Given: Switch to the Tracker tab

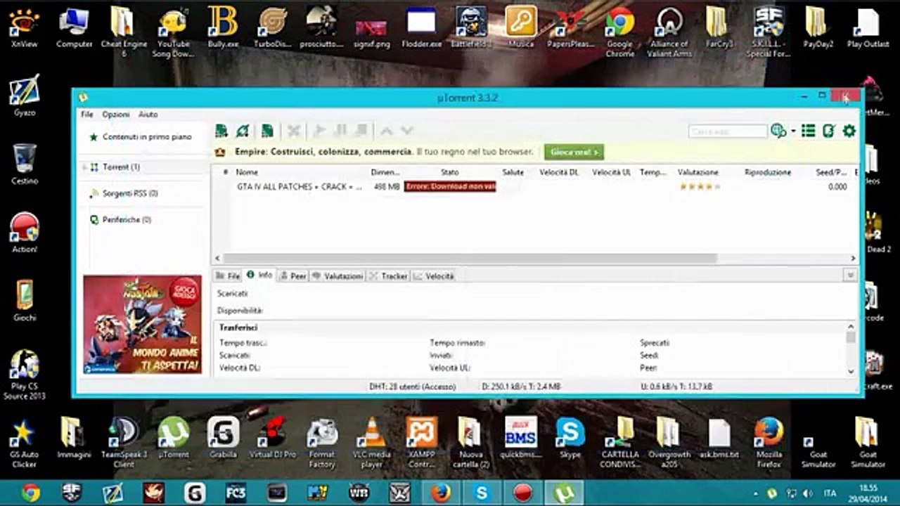Looking at the screenshot, I should click(x=388, y=276).
